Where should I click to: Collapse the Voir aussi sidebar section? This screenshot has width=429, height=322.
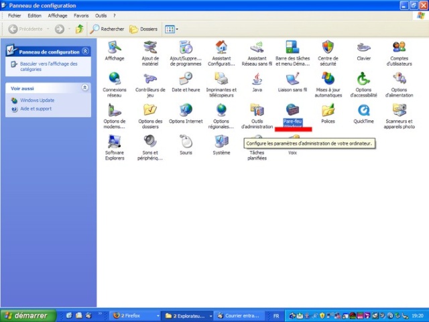coord(85,88)
